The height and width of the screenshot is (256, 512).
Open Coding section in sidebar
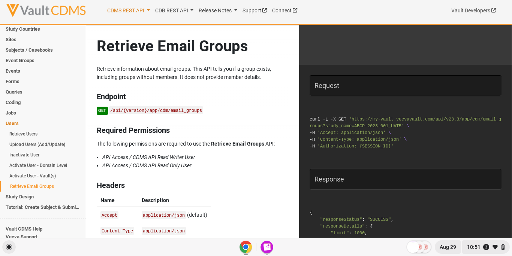(13, 103)
